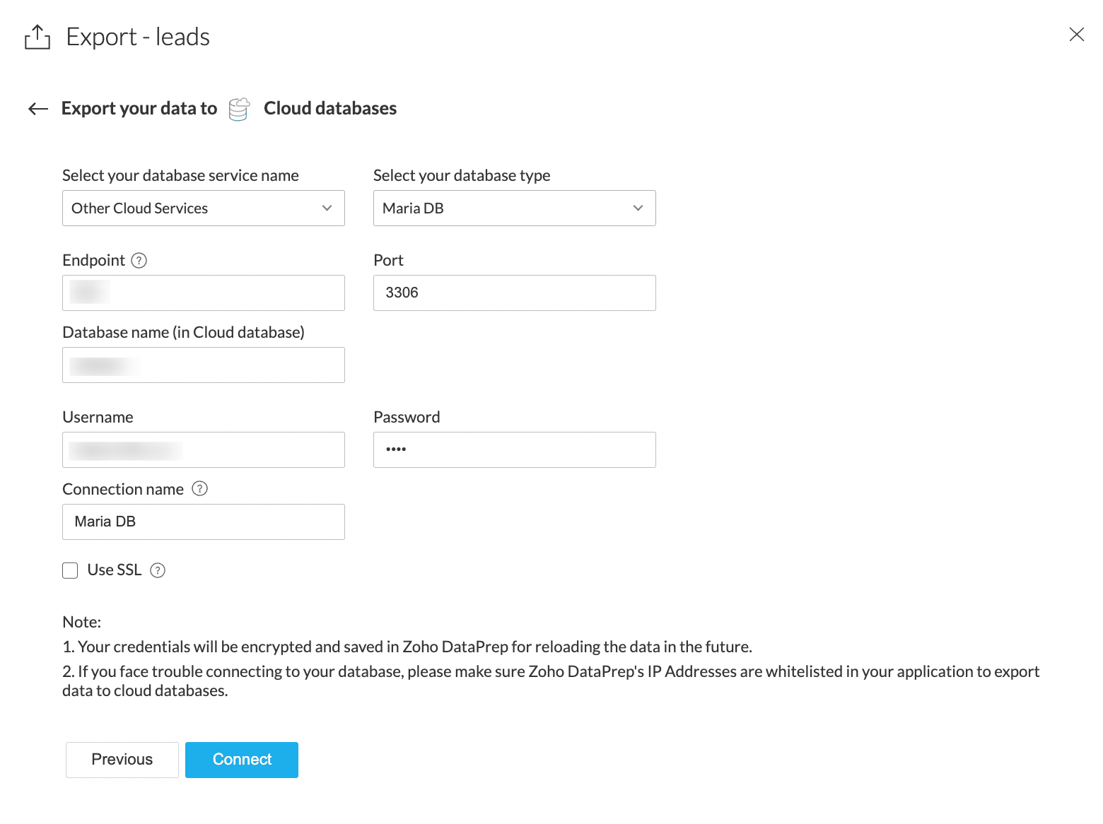
Task: Go back using the left arrow icon
Action: tap(38, 109)
